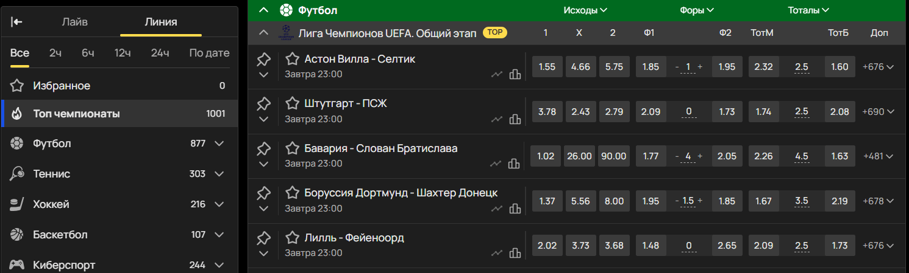Add Штутгарт - ПСЖ to favorites star
The width and height of the screenshot is (909, 273).
pos(293,104)
